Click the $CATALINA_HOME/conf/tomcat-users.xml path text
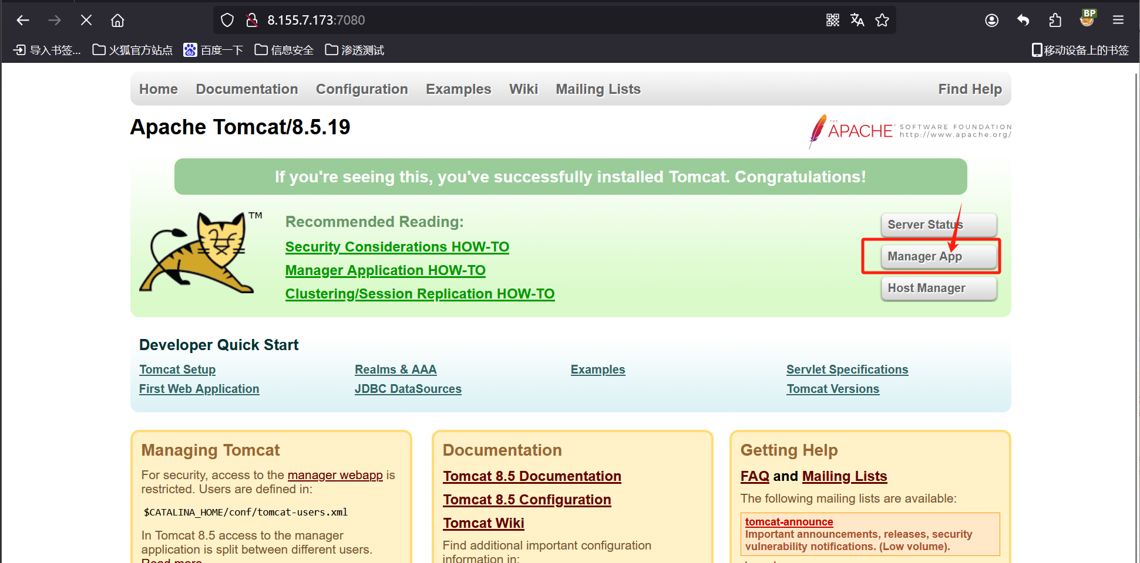The height and width of the screenshot is (563, 1140). click(x=246, y=512)
